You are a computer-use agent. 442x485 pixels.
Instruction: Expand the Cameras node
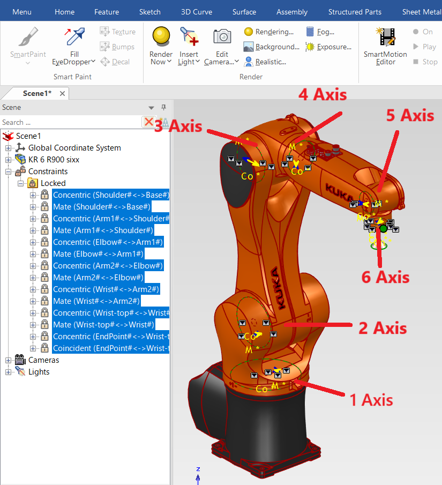9,360
